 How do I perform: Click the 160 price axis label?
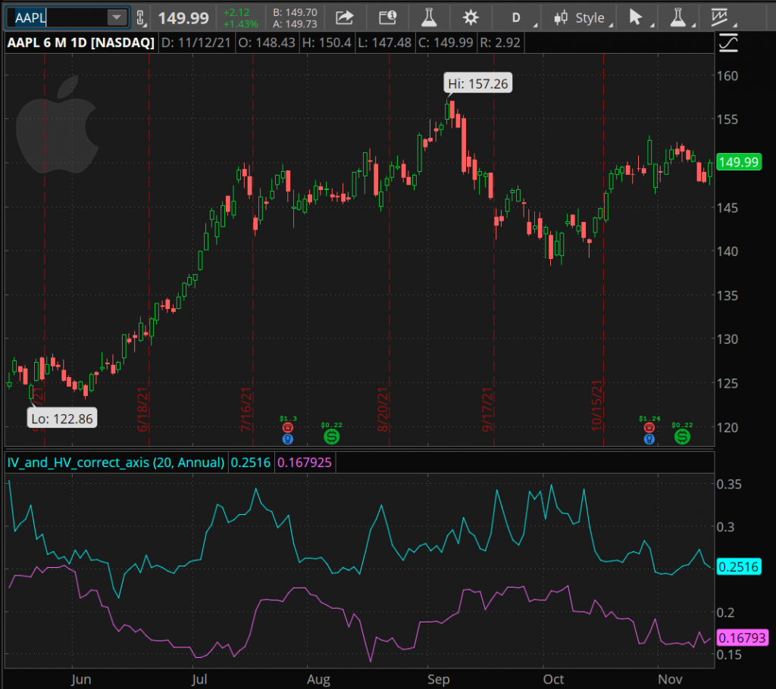(727, 76)
